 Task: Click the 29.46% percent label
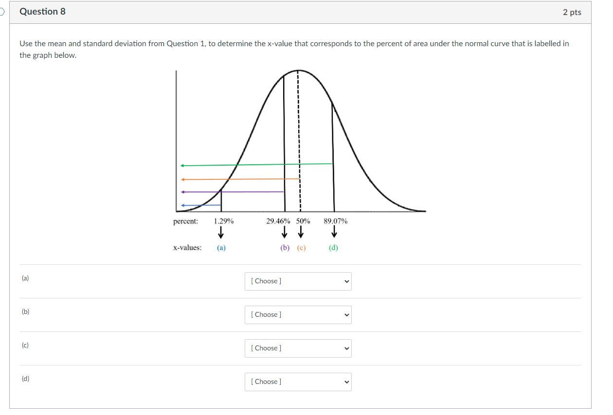pyautogui.click(x=278, y=221)
